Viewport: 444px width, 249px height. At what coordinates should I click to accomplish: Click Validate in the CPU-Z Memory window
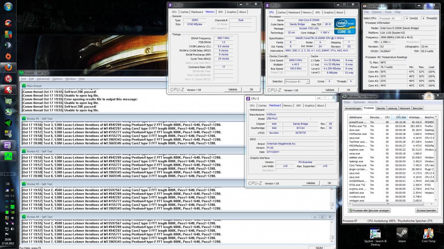pos(233,90)
